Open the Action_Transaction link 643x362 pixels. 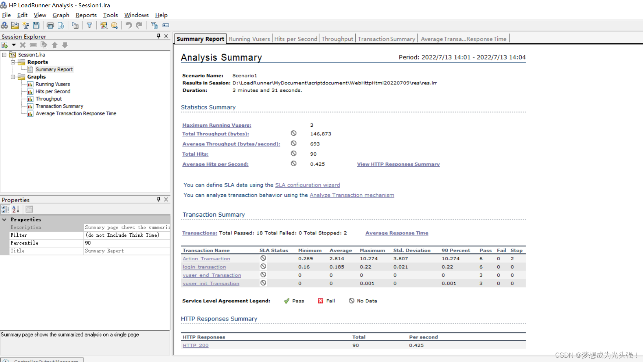click(206, 259)
